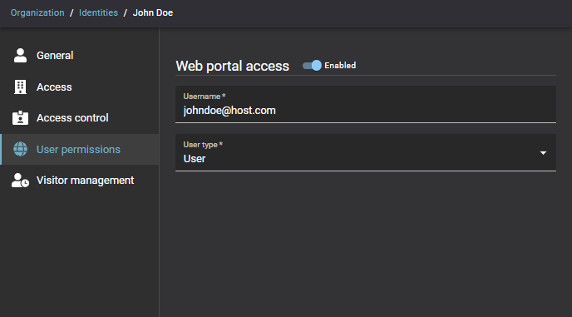
Task: Go to the Access control section
Action: tap(80, 118)
